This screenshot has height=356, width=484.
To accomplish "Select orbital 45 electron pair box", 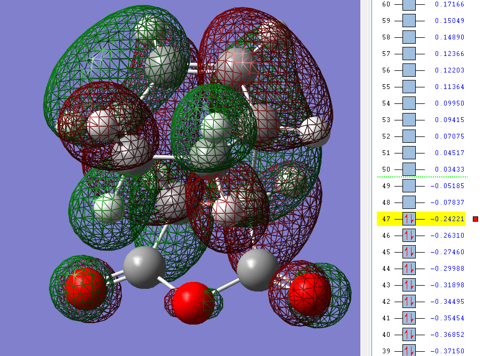I will point(409,252).
